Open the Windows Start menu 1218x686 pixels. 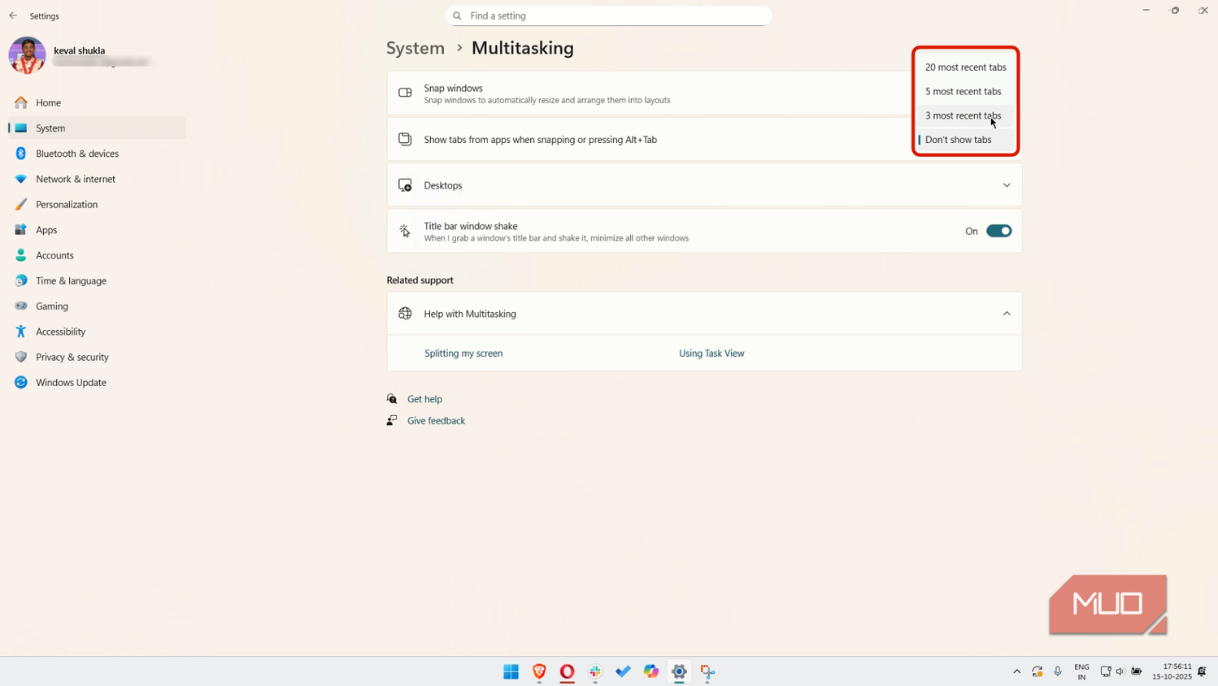pos(511,671)
